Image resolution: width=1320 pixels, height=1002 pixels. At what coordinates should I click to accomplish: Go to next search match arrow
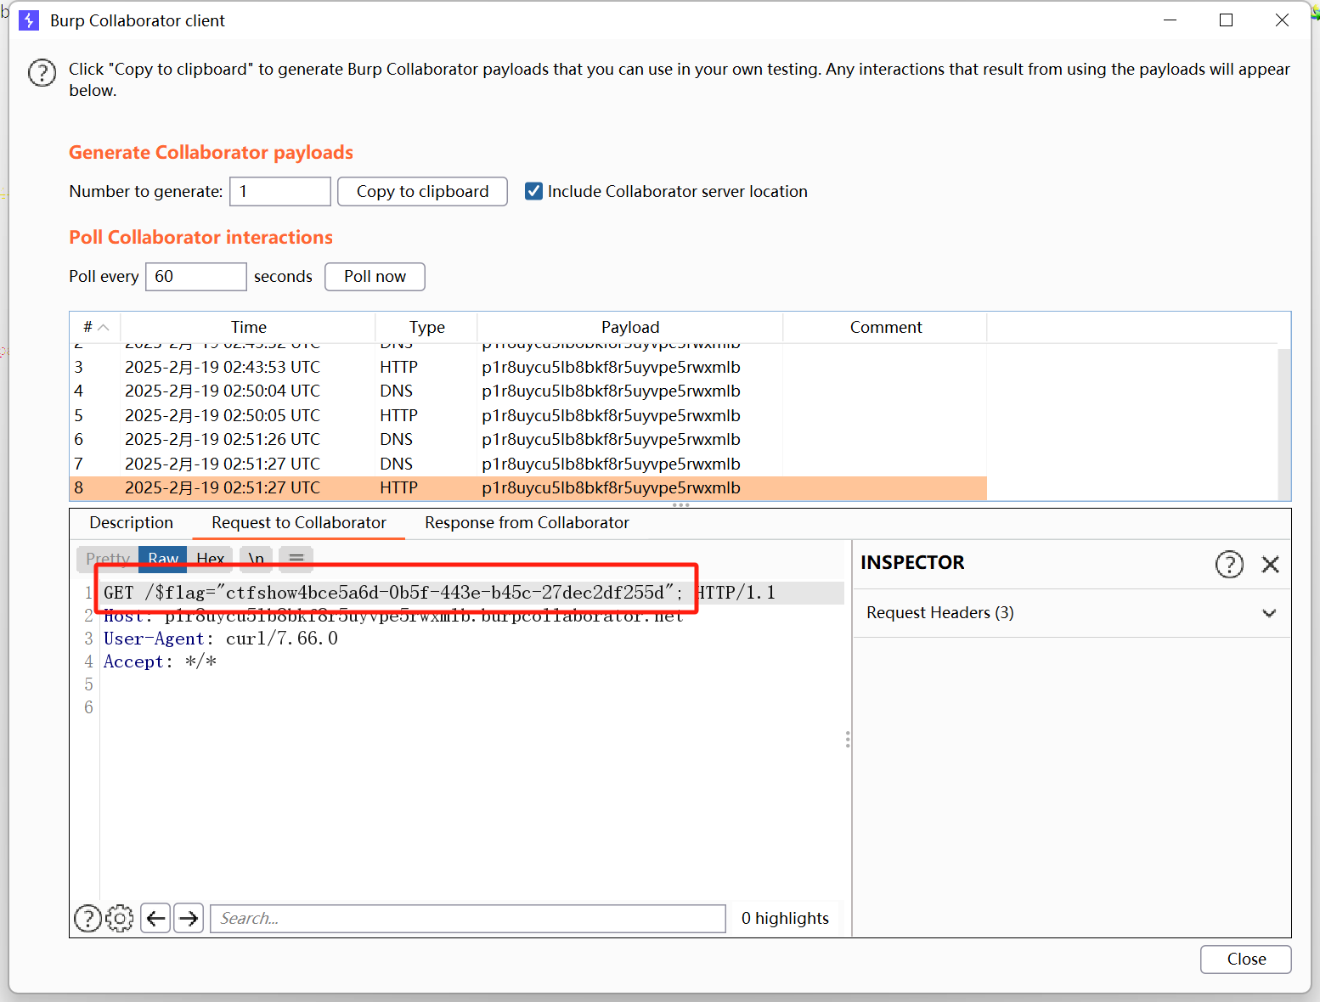point(189,918)
